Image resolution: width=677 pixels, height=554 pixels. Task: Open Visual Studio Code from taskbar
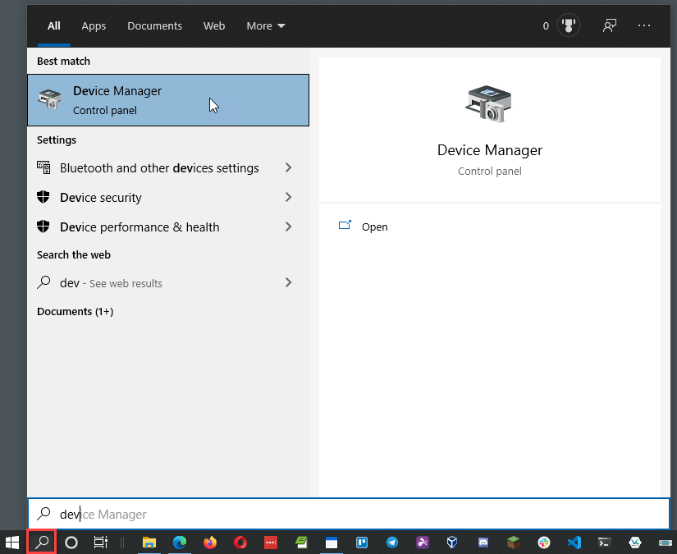pyautogui.click(x=574, y=542)
